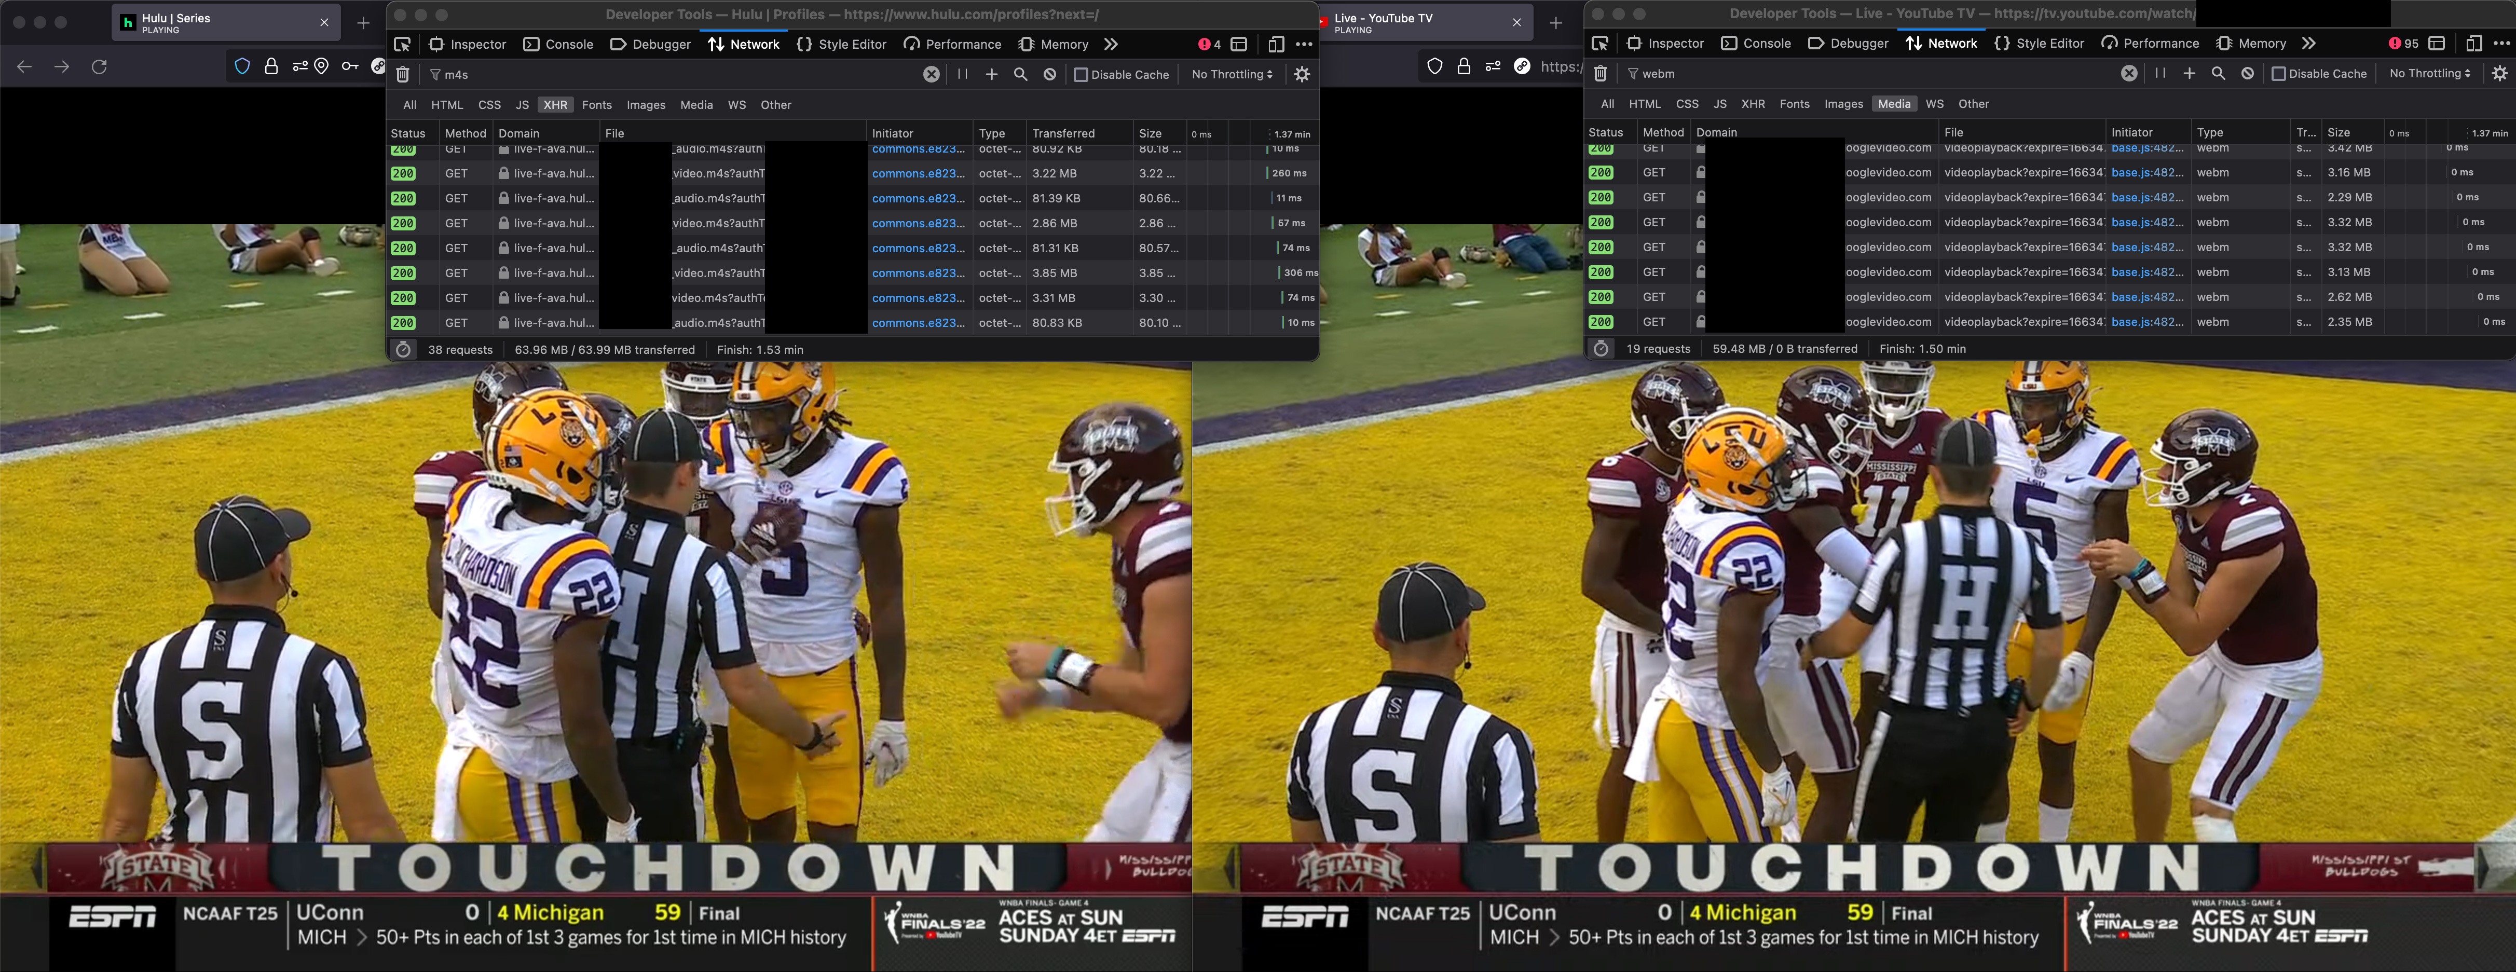Screen dimensions: 2516x972
Task: Clear network log in Hulu DevTools
Action: coord(402,74)
